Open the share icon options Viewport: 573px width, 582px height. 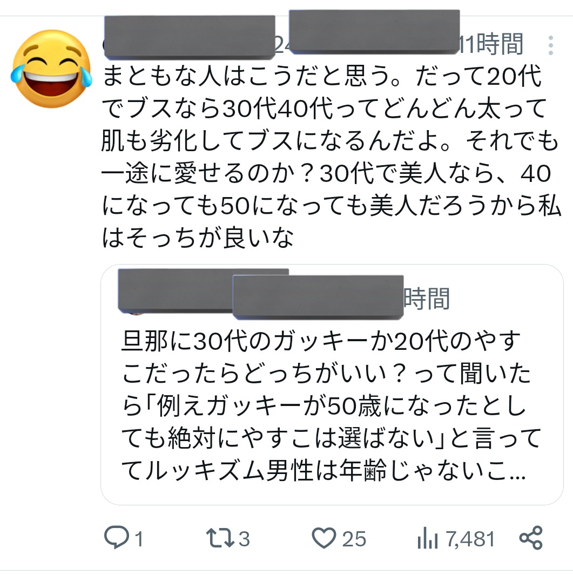[x=531, y=538]
